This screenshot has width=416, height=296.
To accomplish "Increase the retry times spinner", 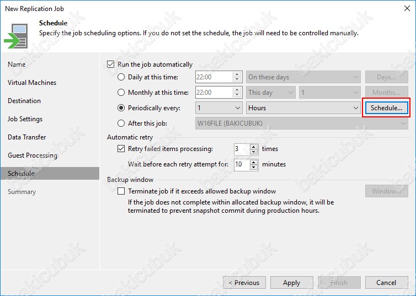I will (254, 146).
